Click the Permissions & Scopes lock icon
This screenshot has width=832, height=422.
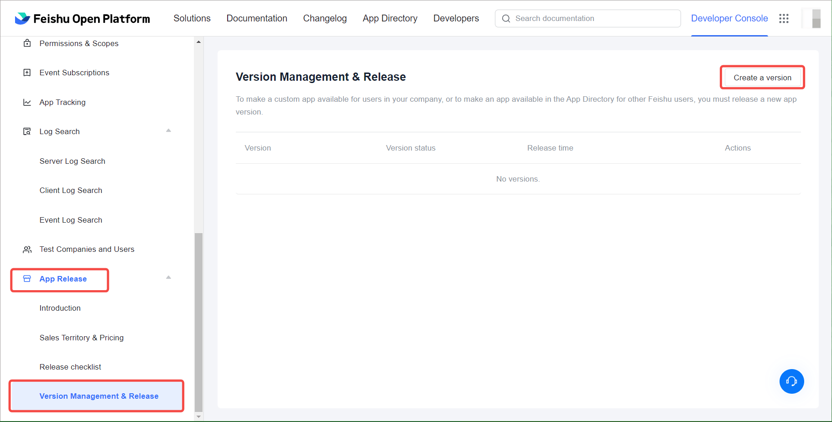coord(27,43)
